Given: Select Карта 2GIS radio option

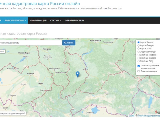Looking at the screenshot, I should 138,48.
